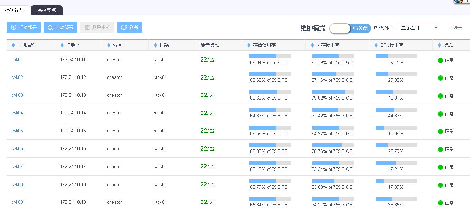Click cvk03's storage usage bar
The width and height of the screenshot is (470, 221).
click(269, 92)
